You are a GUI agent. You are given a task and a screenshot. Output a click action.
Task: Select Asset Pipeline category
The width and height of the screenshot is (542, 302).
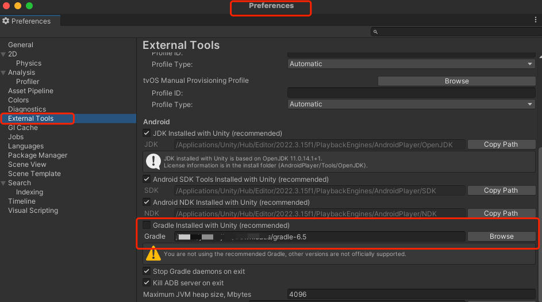pyautogui.click(x=31, y=91)
